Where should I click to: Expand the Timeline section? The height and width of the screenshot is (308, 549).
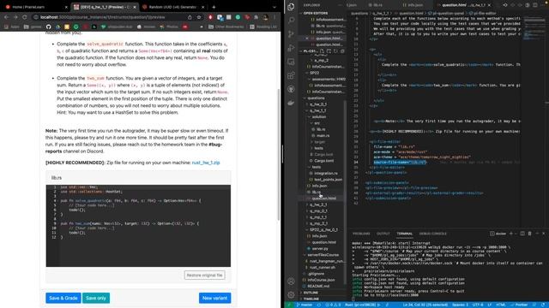[x=311, y=299]
